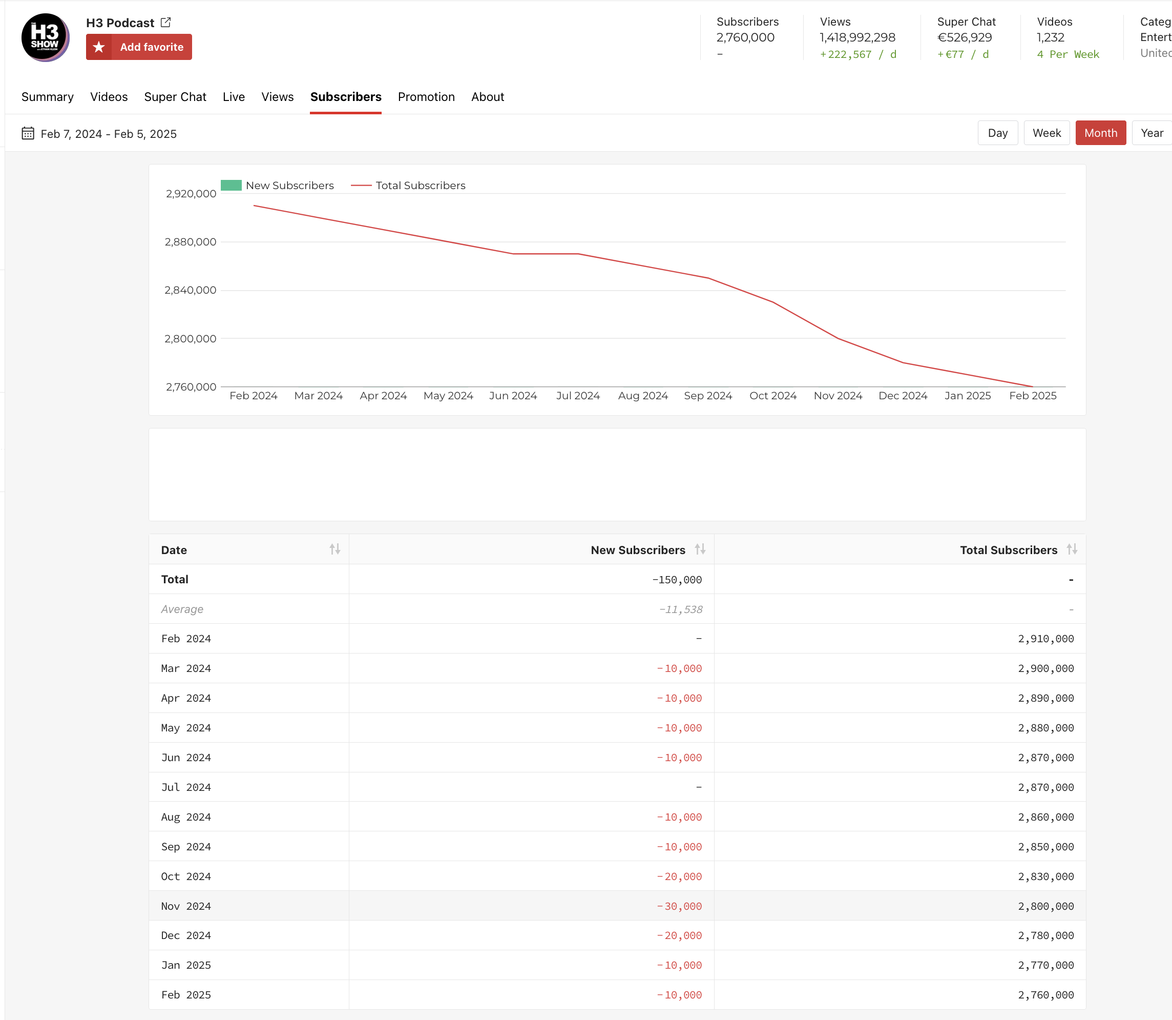Select the Mar 2024 row date cell

pos(186,668)
